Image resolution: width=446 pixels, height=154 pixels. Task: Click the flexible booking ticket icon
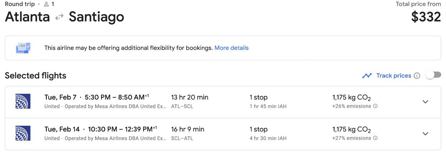coord(23,48)
